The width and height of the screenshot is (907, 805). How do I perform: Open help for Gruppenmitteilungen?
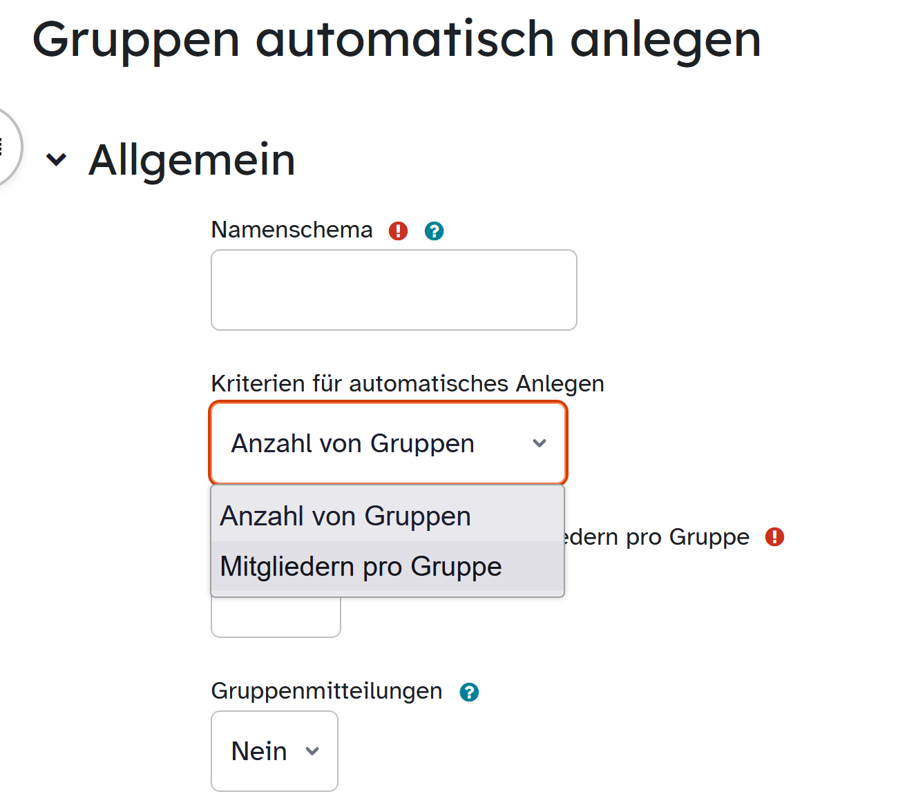tap(469, 692)
